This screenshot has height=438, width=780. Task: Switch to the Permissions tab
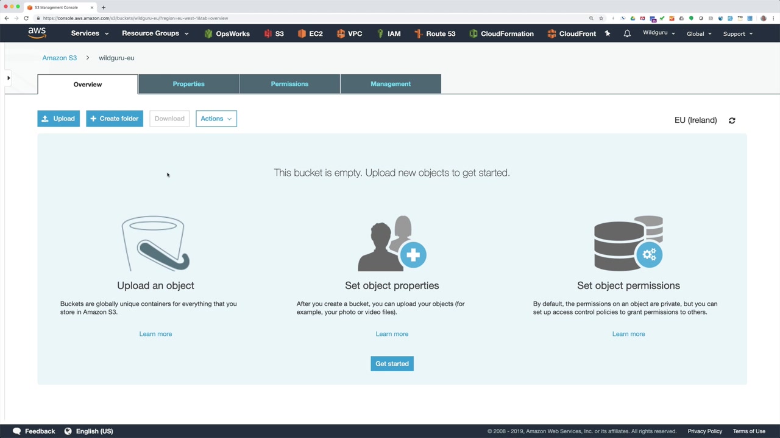click(x=289, y=84)
